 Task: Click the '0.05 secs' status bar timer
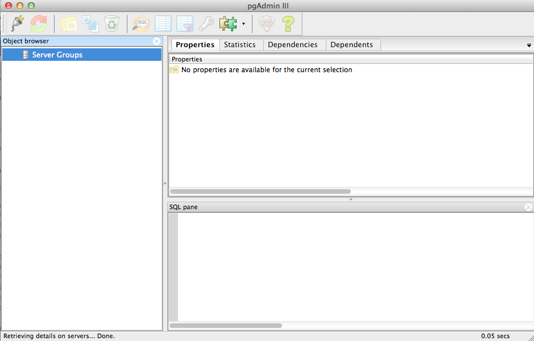click(495, 336)
